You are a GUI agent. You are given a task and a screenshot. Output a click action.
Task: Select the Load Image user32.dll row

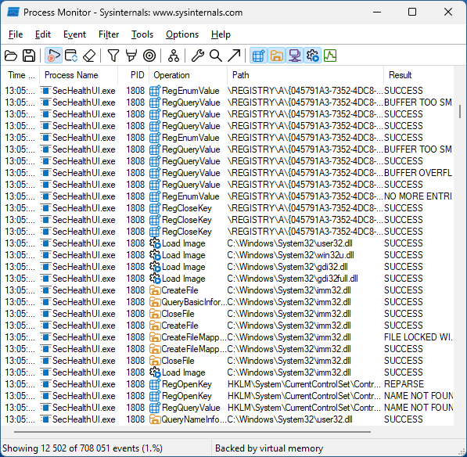(x=228, y=243)
